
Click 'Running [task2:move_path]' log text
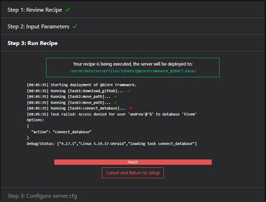click(80, 97)
